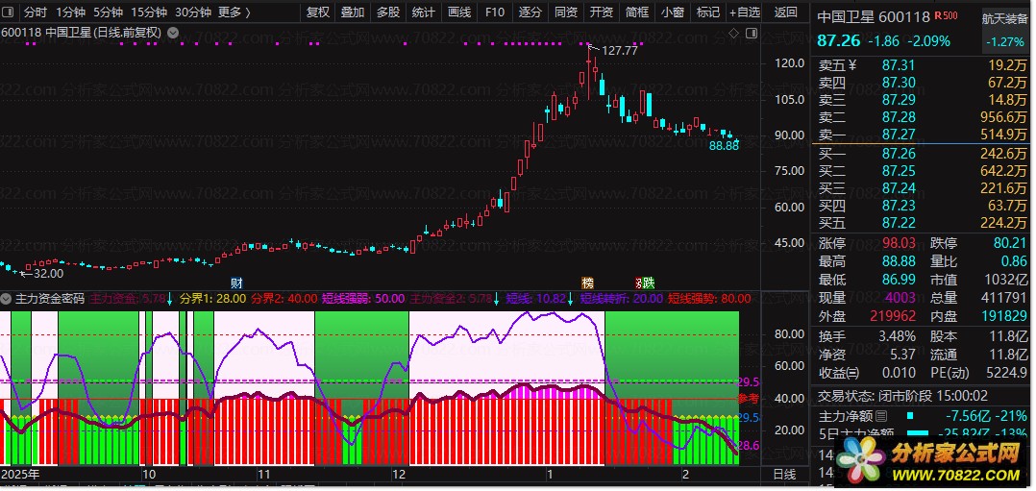Open the 主力净额 details list icon
The width and height of the screenshot is (1036, 491).
pyautogui.click(x=880, y=416)
